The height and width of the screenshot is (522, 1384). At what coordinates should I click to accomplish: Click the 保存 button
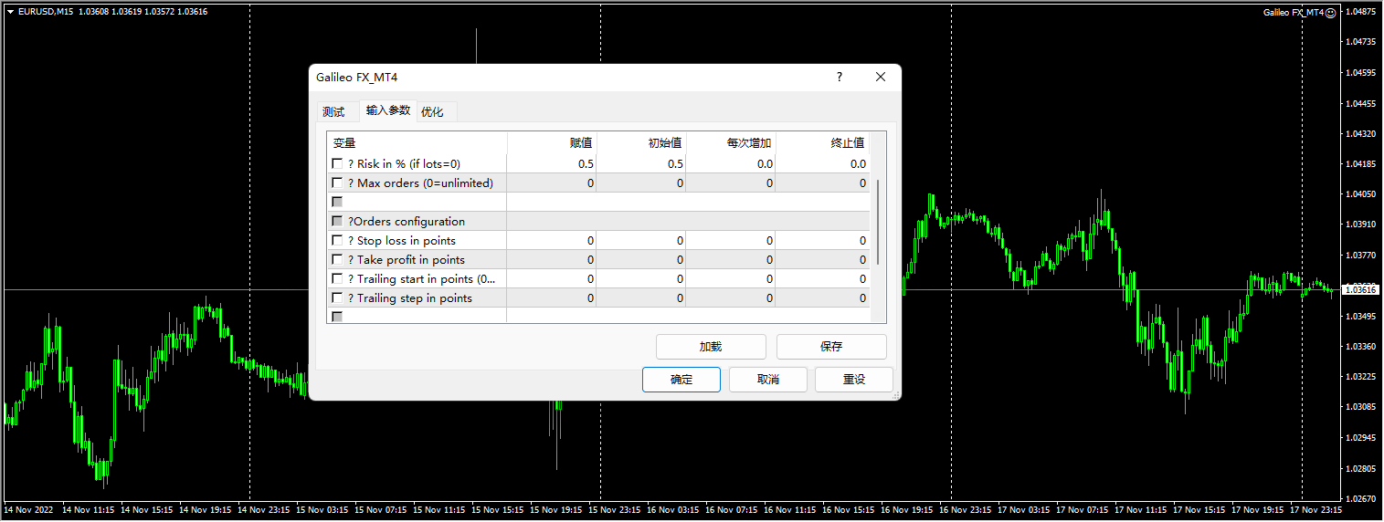tap(830, 347)
